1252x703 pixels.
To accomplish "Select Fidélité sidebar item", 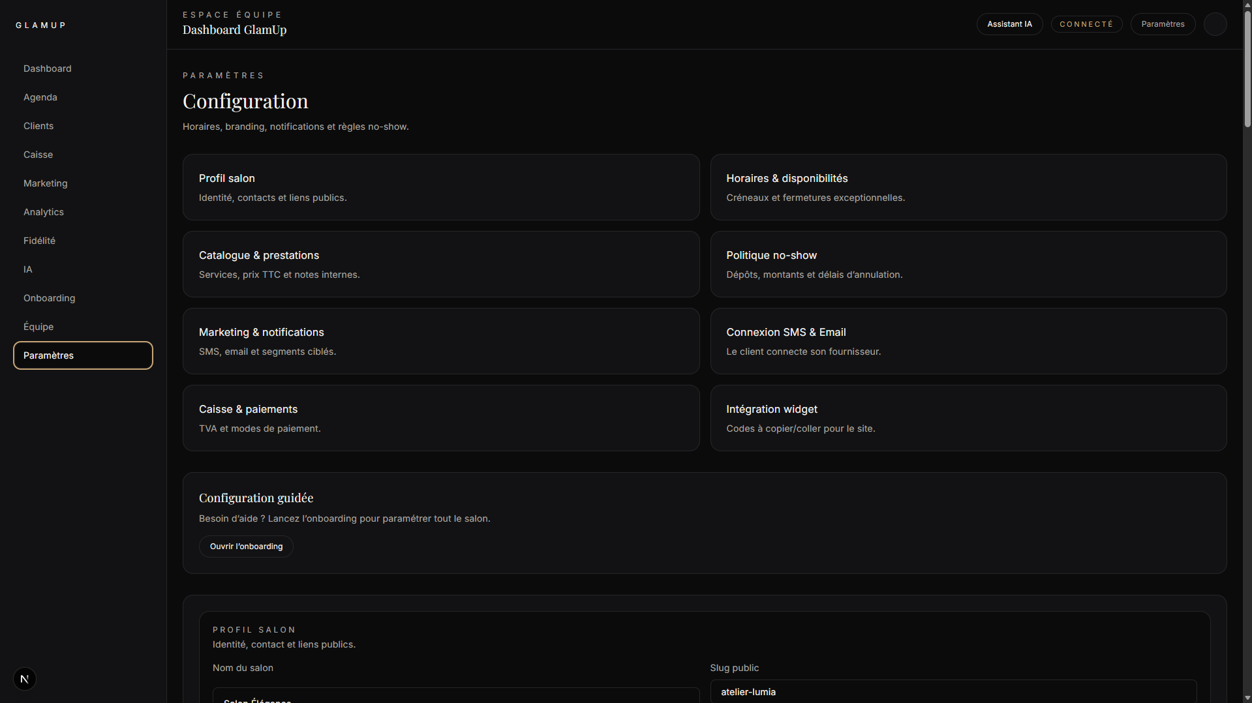I will (x=39, y=241).
